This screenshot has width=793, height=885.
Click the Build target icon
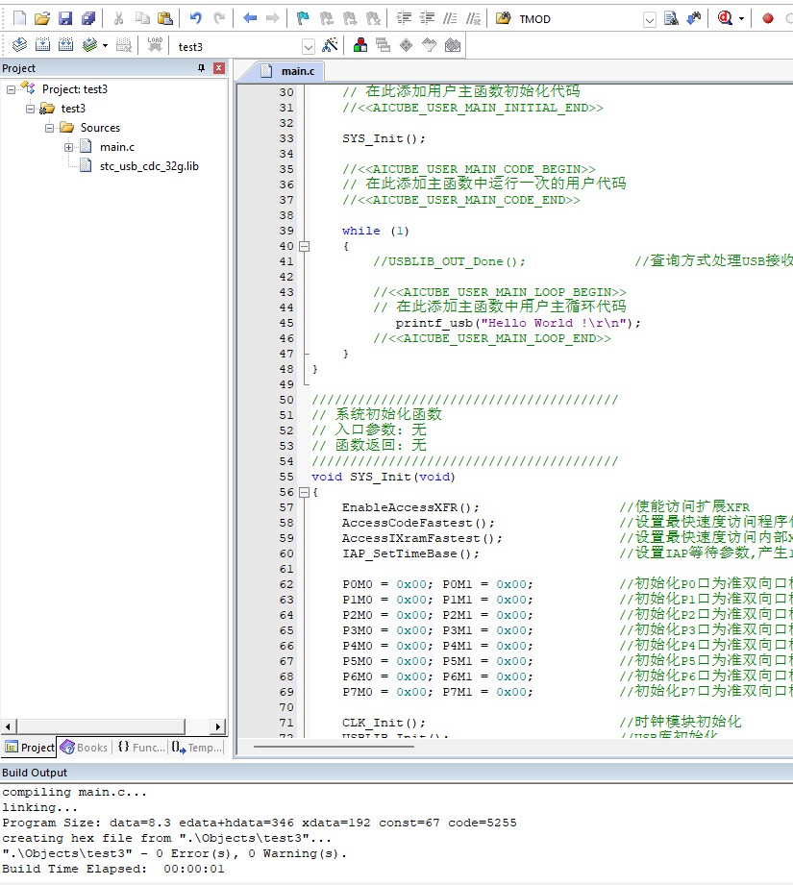click(x=42, y=45)
